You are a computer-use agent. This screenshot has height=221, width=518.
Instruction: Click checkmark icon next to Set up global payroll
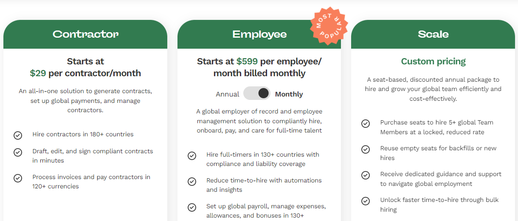(192, 207)
